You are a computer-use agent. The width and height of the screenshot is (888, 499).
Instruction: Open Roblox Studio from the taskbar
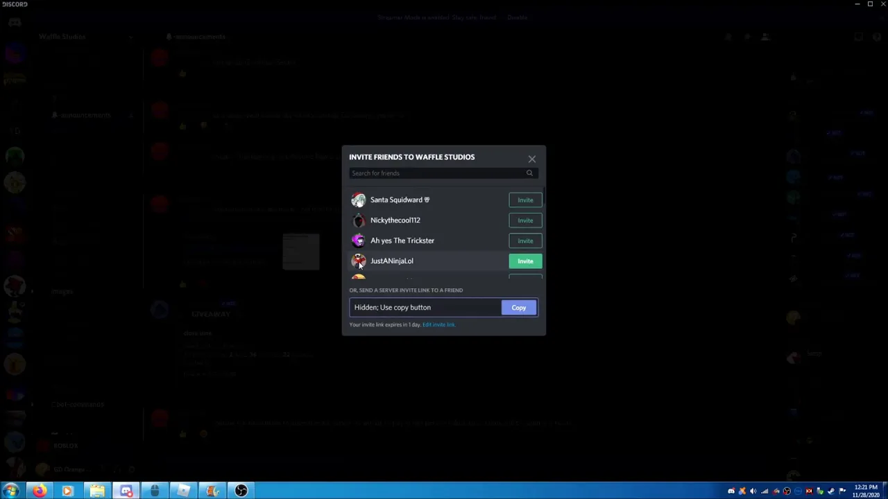pos(183,491)
